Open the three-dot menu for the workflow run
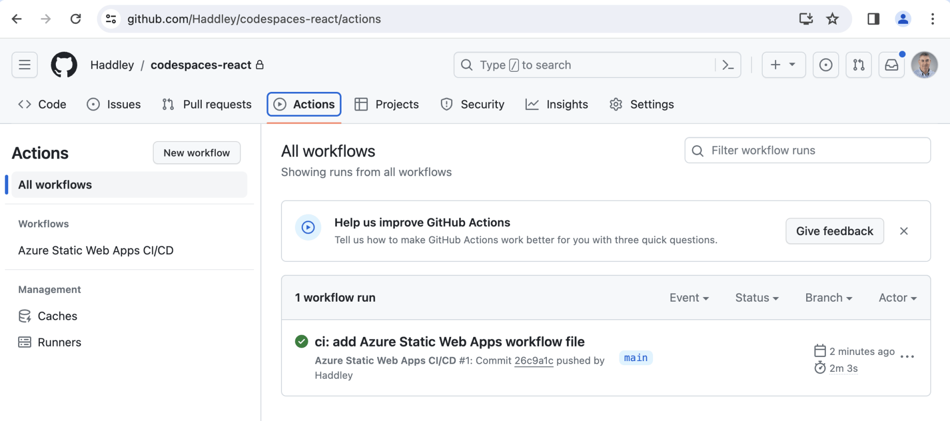Viewport: 950px width, 421px height. pyautogui.click(x=907, y=356)
